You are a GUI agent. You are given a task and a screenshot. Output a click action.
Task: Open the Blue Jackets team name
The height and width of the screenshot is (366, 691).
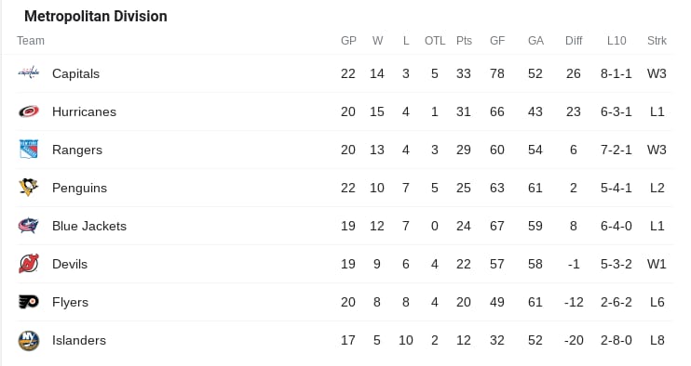[89, 226]
